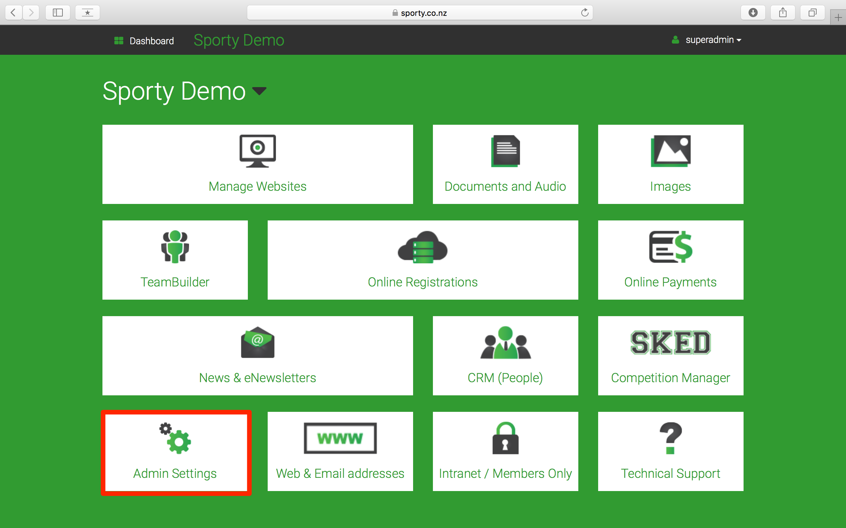Click the Images picture icon
846x528 pixels.
pyautogui.click(x=671, y=151)
